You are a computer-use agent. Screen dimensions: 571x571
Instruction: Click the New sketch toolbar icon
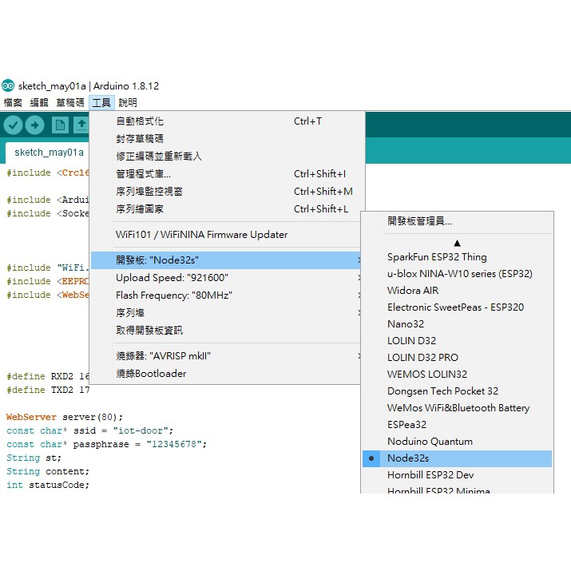point(60,125)
